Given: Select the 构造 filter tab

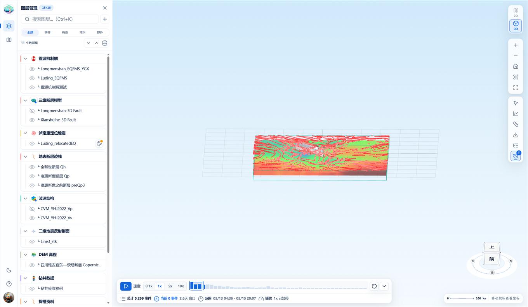Looking at the screenshot, I should (x=65, y=33).
